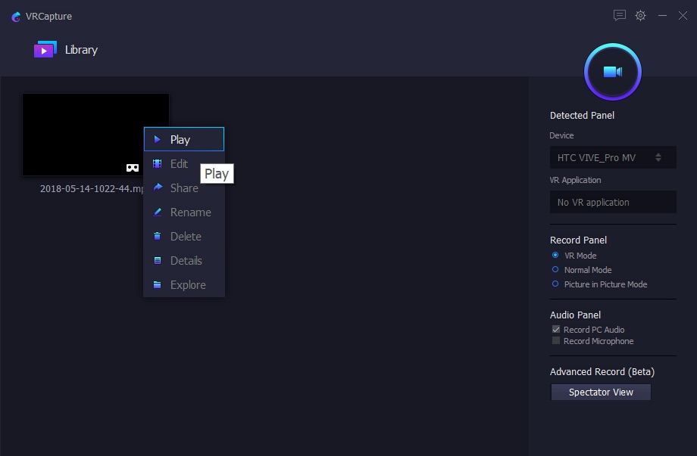697x456 pixels.
Task: Select Rename in the context menu
Action: click(x=184, y=212)
